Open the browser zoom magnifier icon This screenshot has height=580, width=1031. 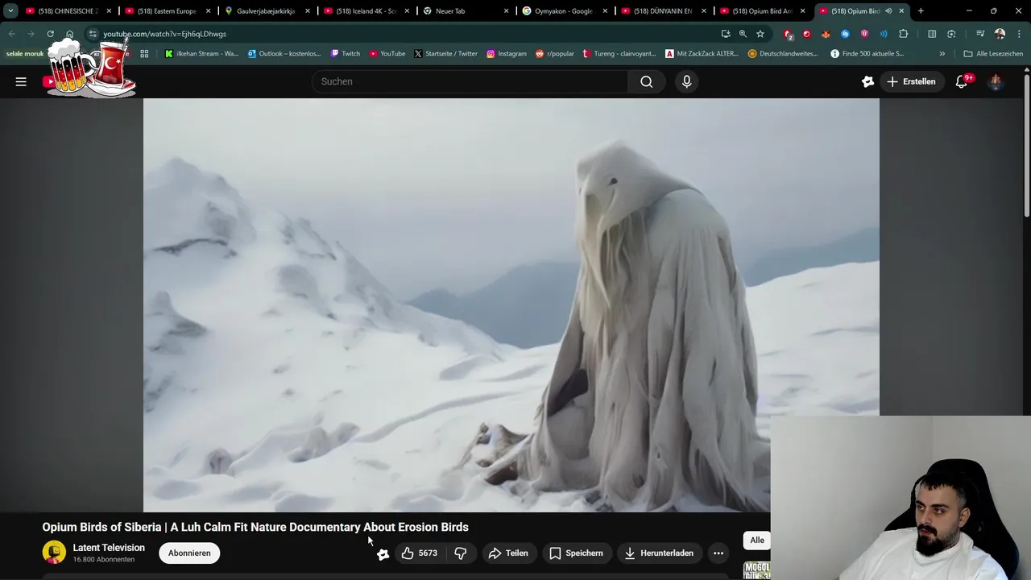pyautogui.click(x=743, y=34)
